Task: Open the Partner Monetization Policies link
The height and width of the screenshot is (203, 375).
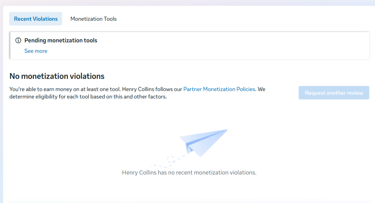Action: 219,89
